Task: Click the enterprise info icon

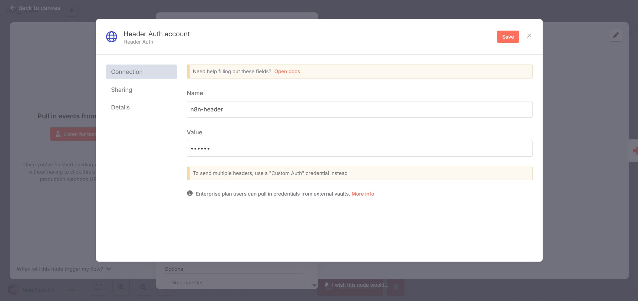Action: tap(190, 193)
